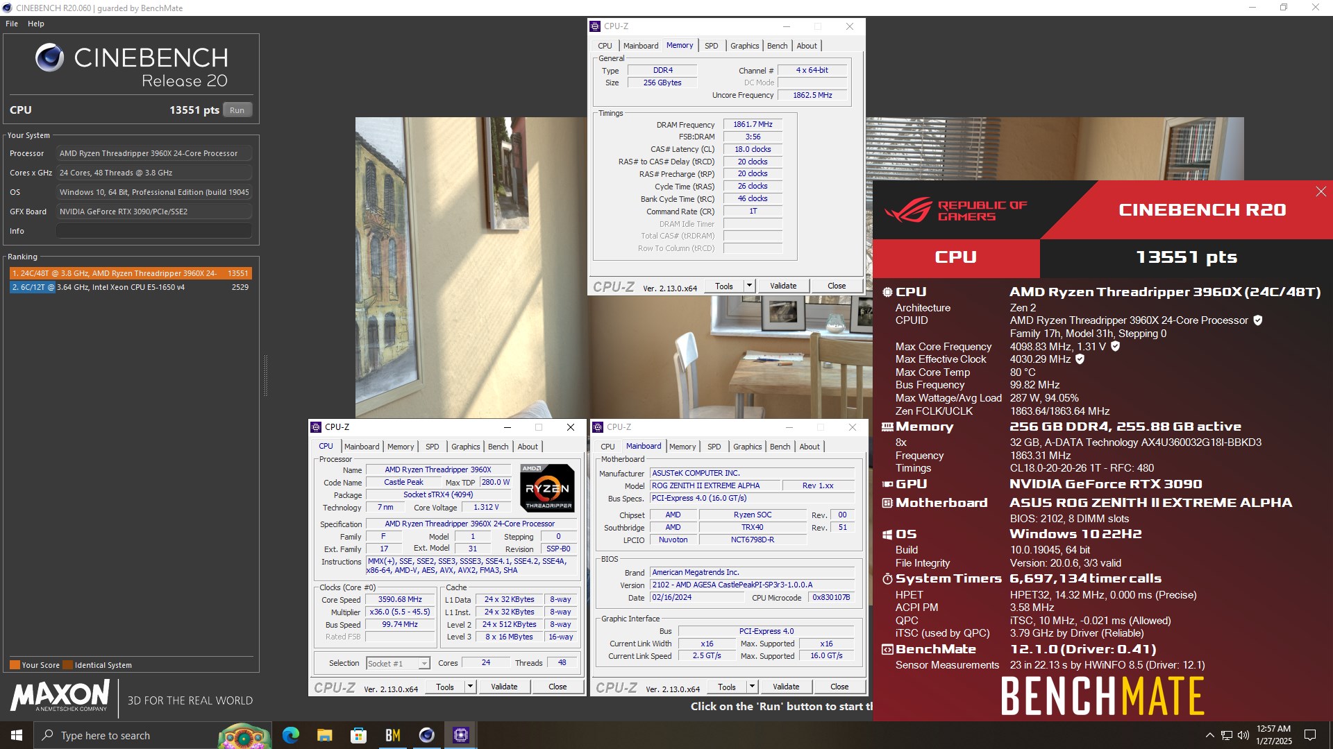Click the network icon in system tray
1333x749 pixels.
pos(1227,735)
